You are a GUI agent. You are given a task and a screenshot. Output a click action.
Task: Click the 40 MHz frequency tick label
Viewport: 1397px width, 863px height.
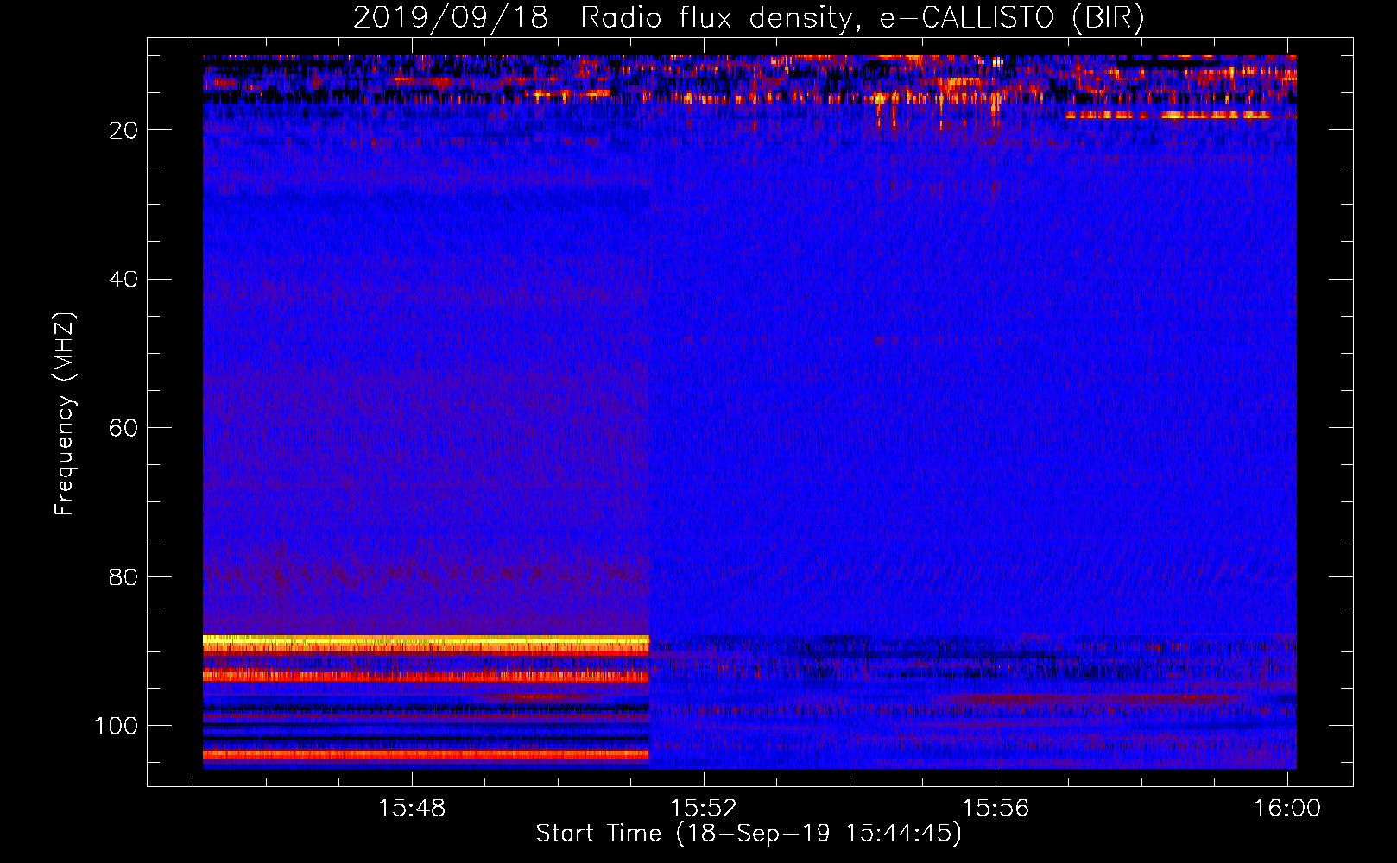point(123,280)
